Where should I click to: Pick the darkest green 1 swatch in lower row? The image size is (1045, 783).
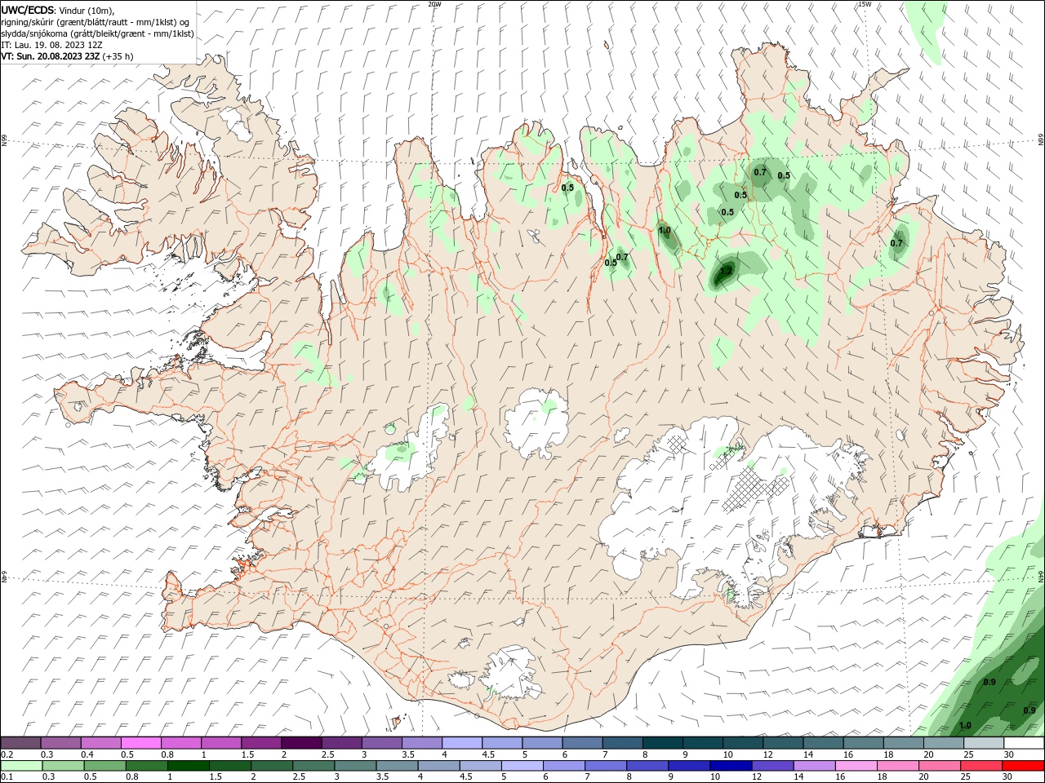pyautogui.click(x=188, y=766)
